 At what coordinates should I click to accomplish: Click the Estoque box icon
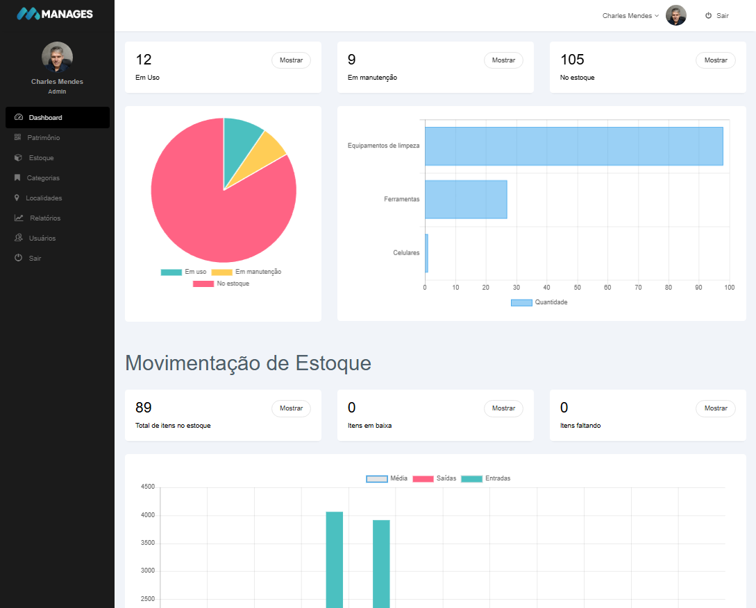(x=18, y=158)
